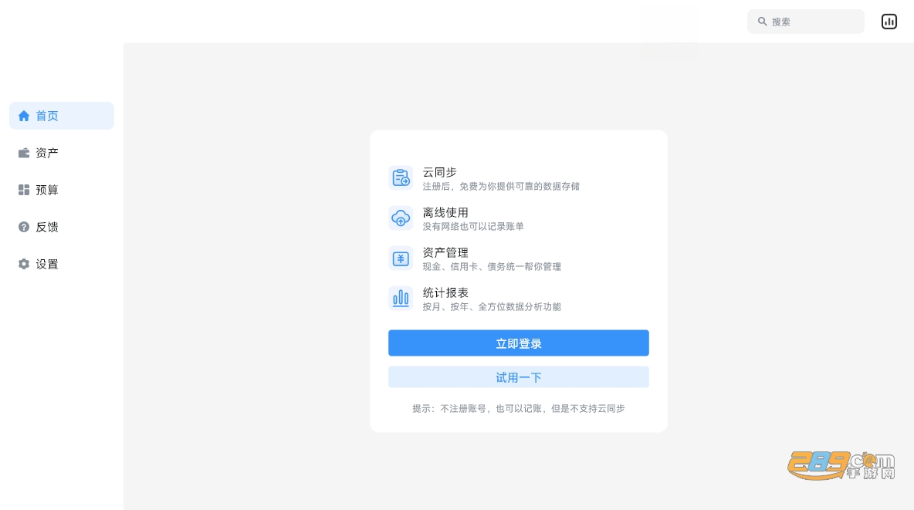The width and height of the screenshot is (914, 510).
Task: Open the 资产 sidebar section
Action: point(62,153)
